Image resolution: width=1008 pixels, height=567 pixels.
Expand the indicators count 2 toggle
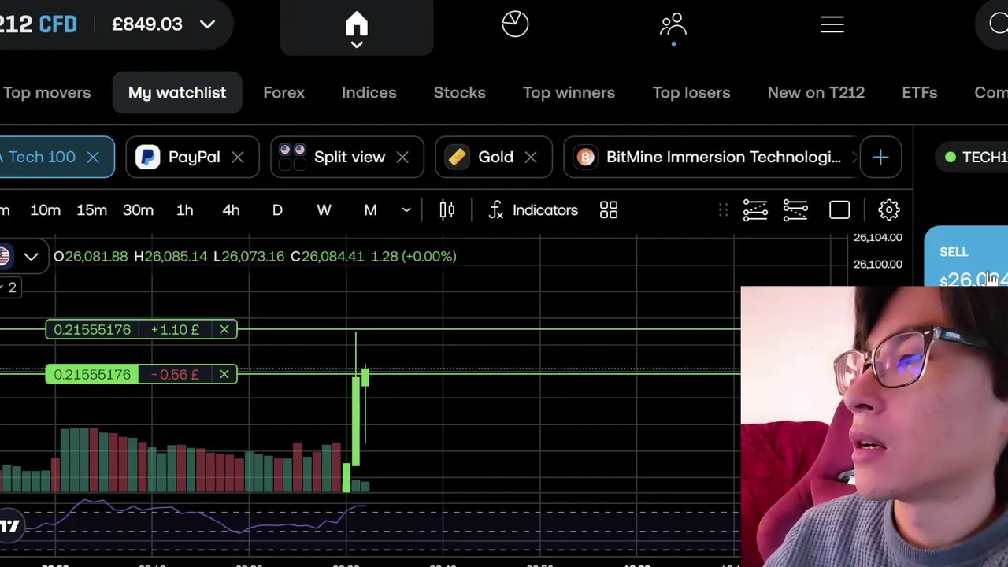point(9,287)
